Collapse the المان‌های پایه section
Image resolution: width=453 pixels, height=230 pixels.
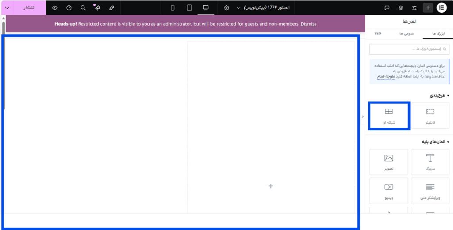coord(448,142)
